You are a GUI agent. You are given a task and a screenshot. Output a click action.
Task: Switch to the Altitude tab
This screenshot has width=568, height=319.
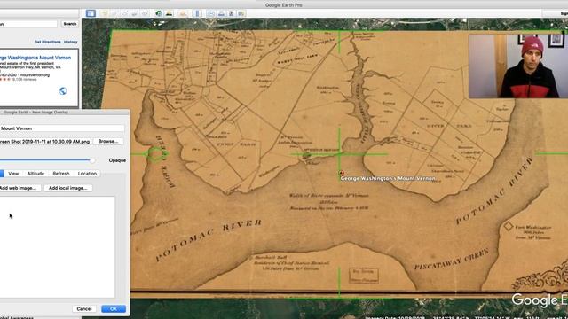coord(35,174)
